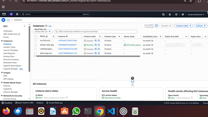Zoom-in filter for my-first-ec2 state

[x=96, y=41]
